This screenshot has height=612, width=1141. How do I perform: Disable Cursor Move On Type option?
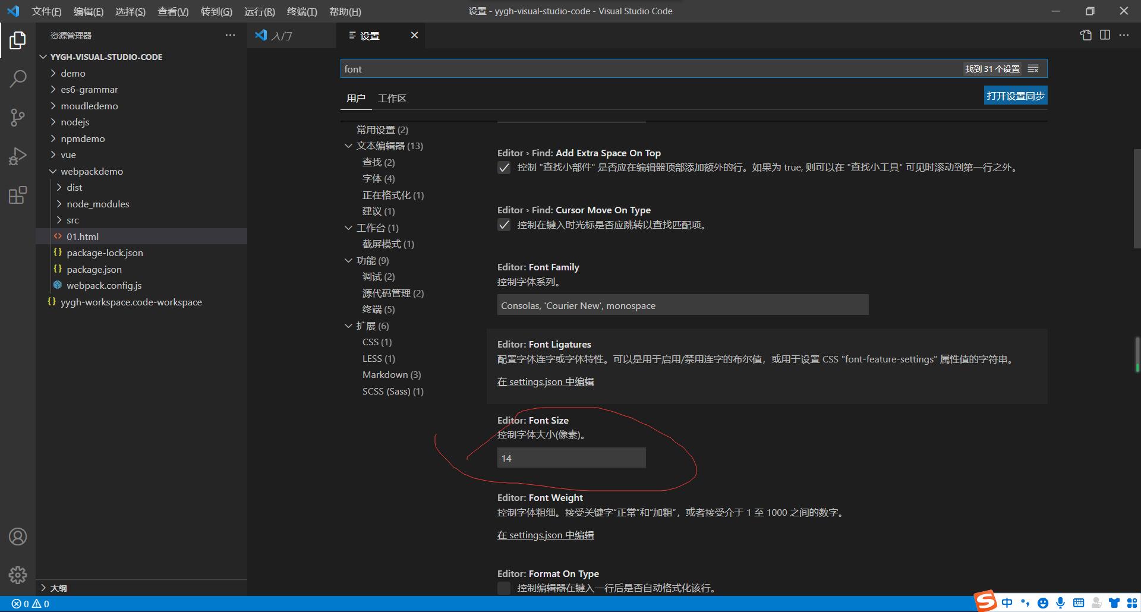point(505,225)
